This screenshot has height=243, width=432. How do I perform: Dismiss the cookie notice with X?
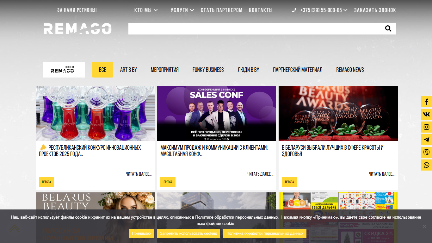[x=424, y=226]
